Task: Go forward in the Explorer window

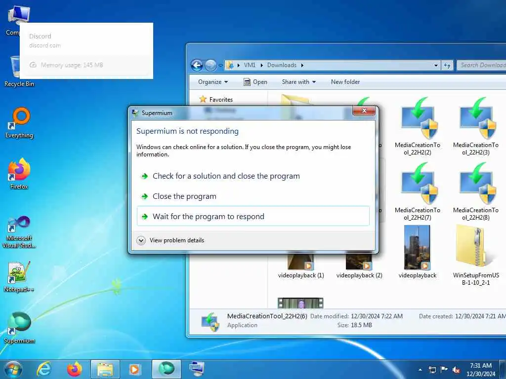Action: point(211,65)
